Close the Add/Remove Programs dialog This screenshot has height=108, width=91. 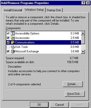(88, 3)
